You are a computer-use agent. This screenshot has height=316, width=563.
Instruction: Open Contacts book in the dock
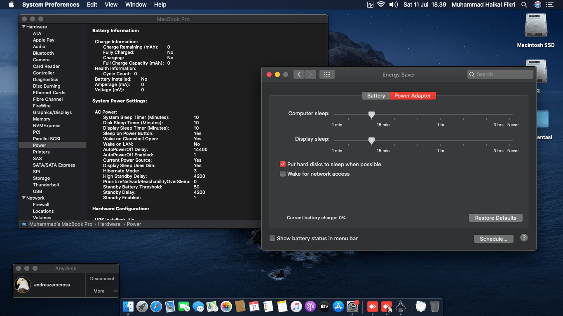click(x=240, y=307)
